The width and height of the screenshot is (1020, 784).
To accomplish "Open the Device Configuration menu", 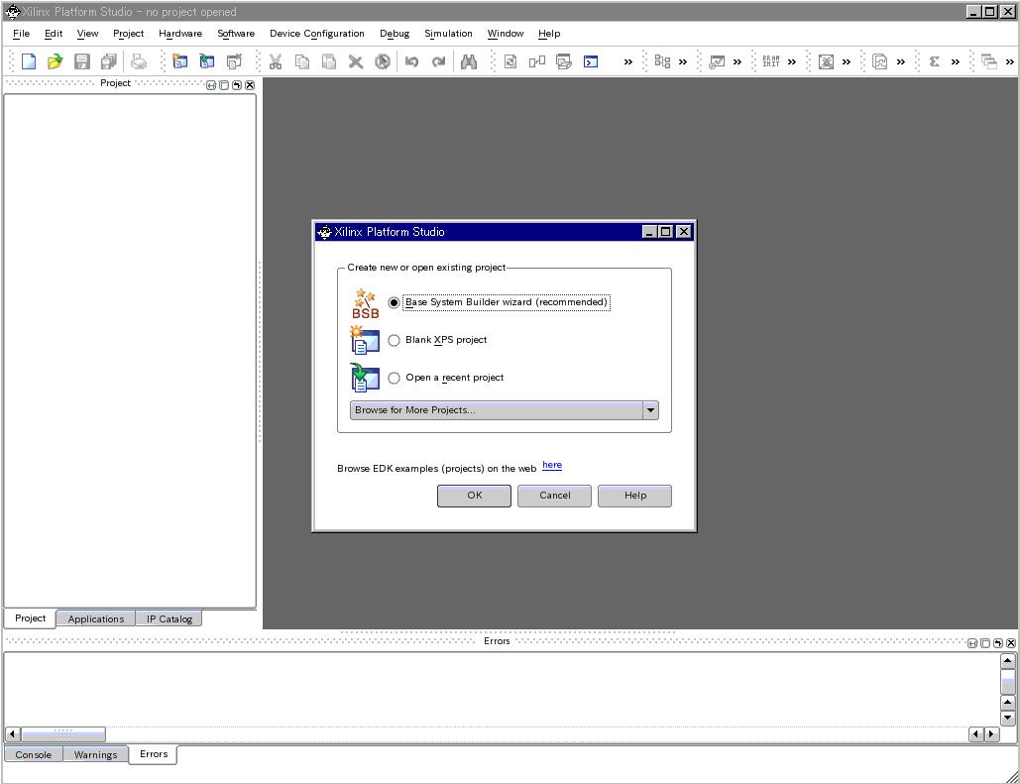I will [317, 34].
